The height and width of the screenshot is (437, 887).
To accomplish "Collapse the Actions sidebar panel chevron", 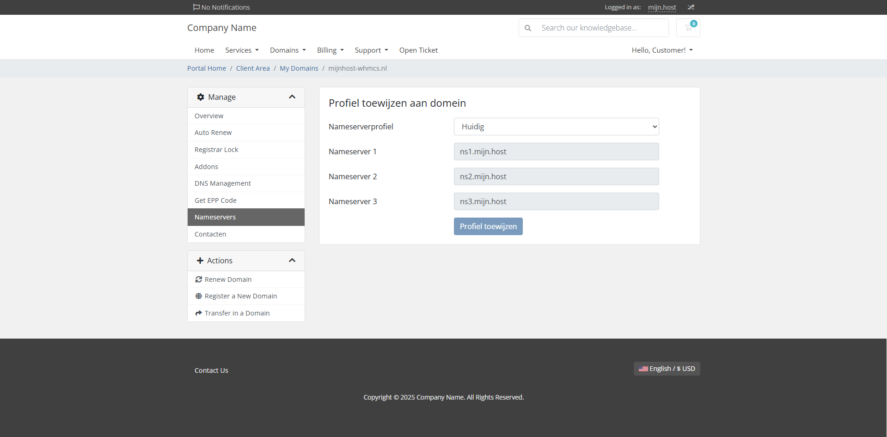I will [x=292, y=261].
